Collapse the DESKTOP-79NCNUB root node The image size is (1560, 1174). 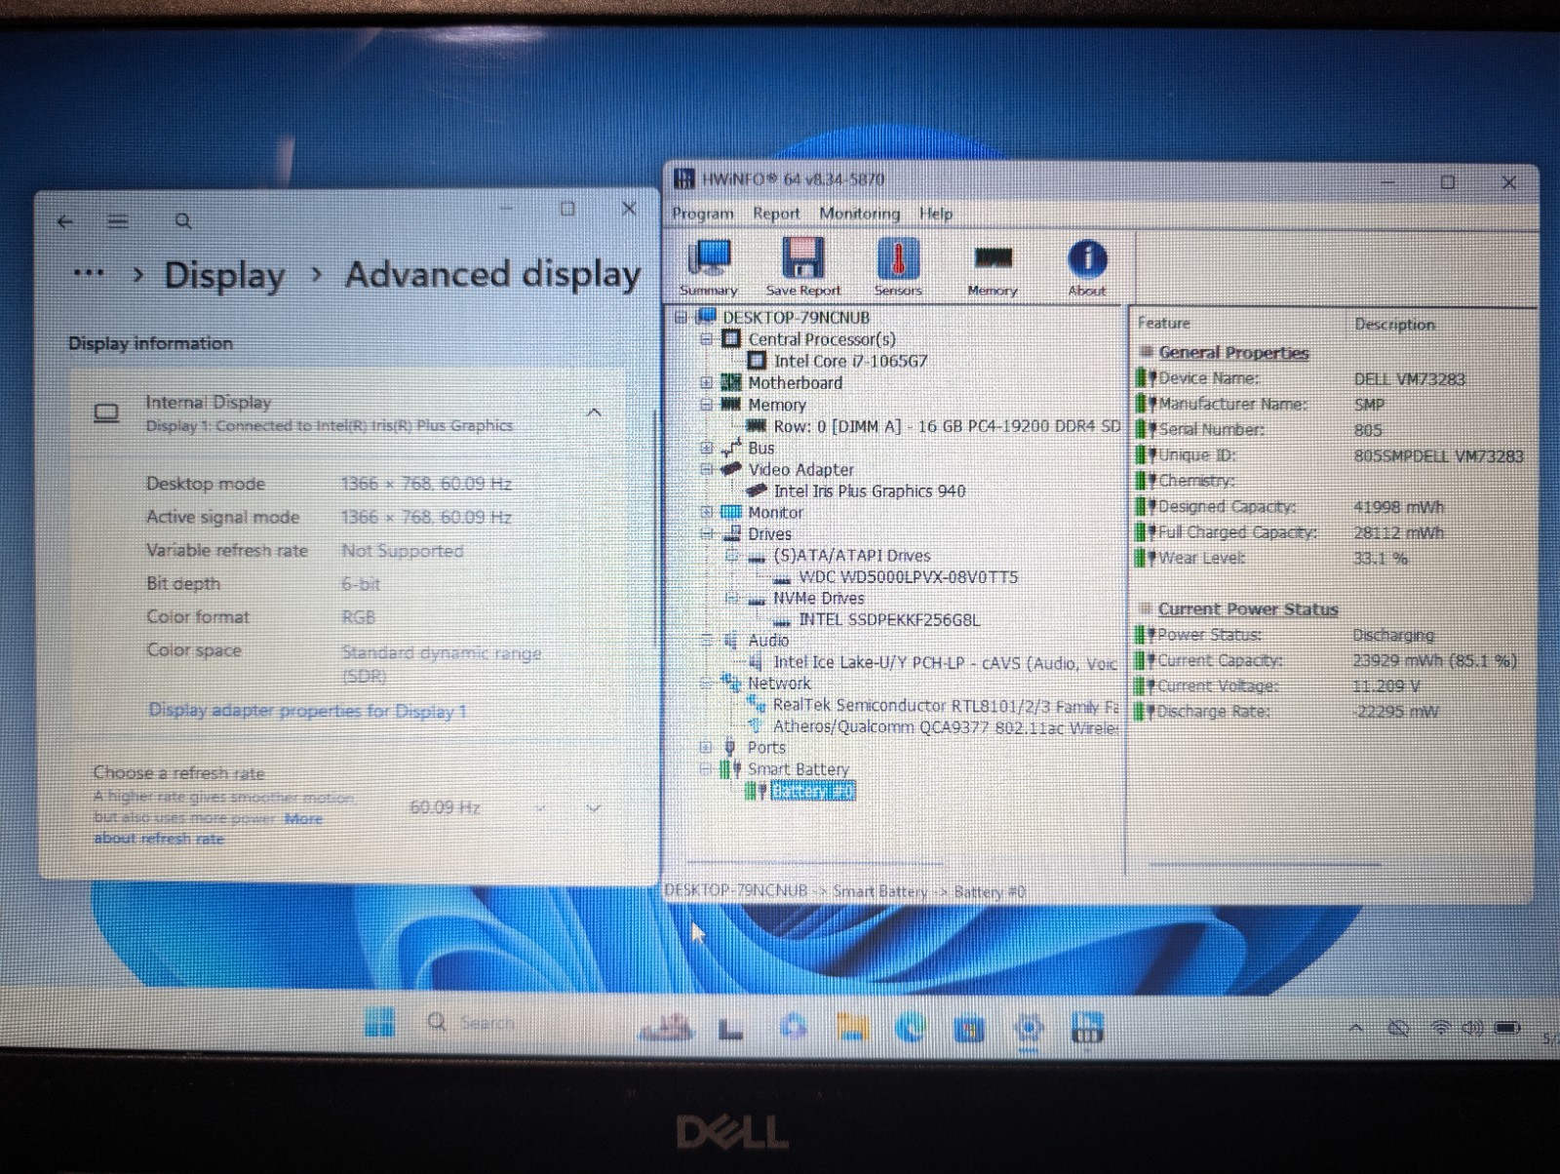tap(682, 317)
